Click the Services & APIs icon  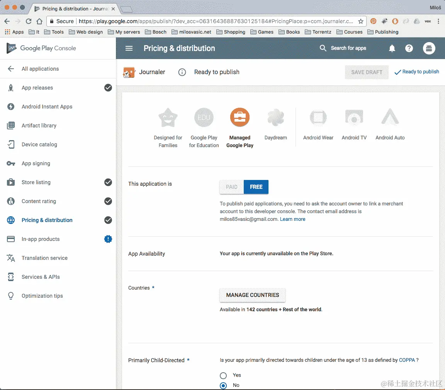(11, 277)
